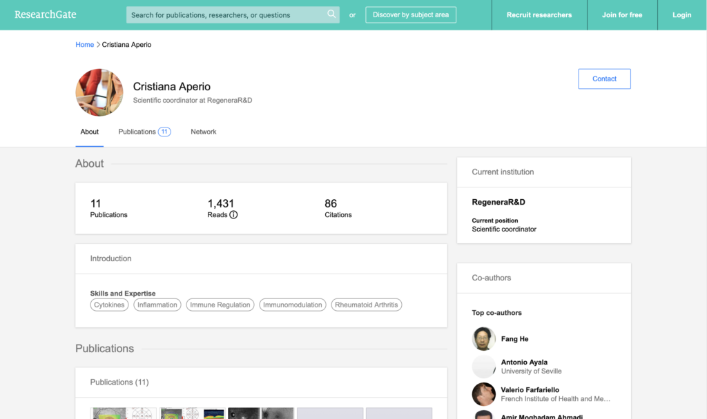Click the Inflammation skill tag
This screenshot has height=419, width=707.
(157, 305)
